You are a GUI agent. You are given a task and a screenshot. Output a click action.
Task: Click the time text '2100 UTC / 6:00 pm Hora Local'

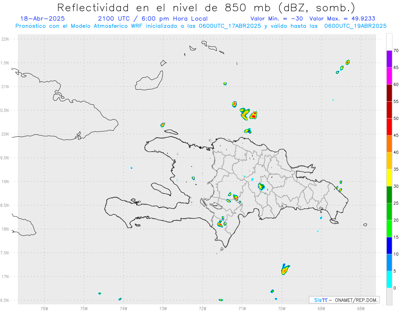pos(153,19)
